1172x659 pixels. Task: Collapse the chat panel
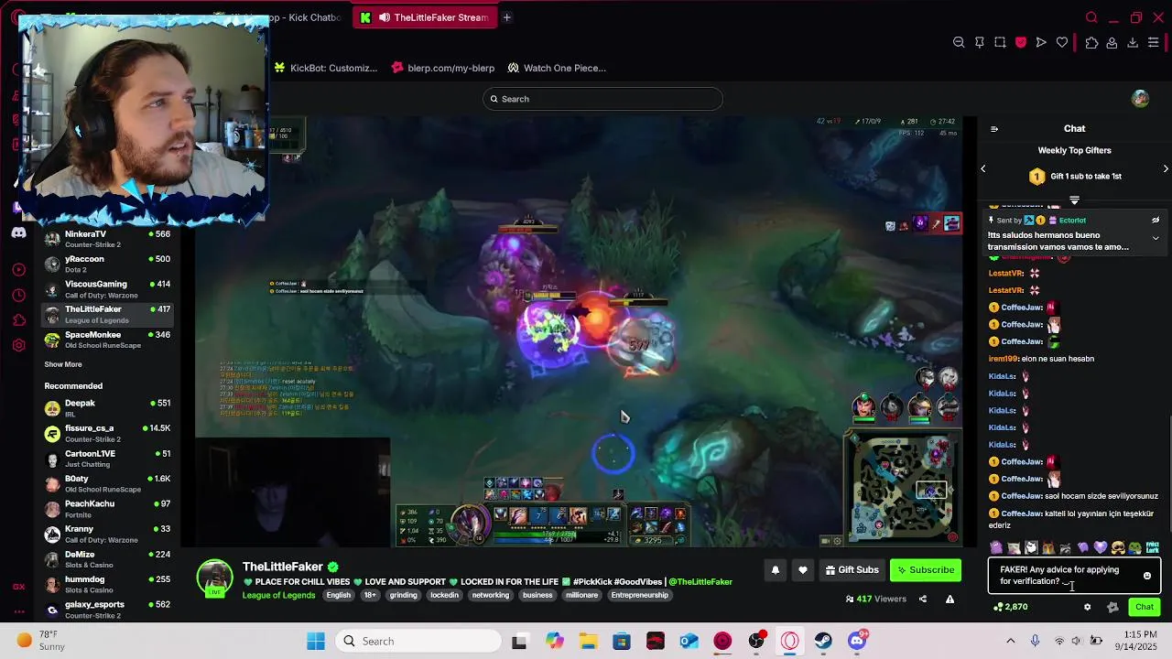(x=994, y=129)
